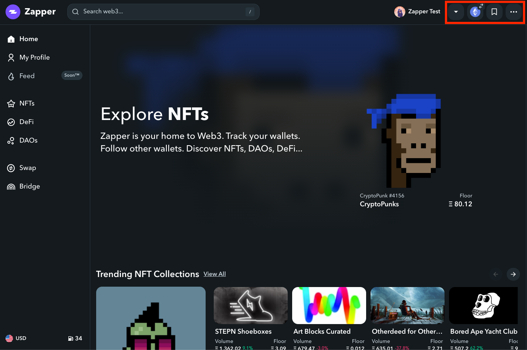The height and width of the screenshot is (350, 527).
Task: Switch network via the Ethereum icon
Action: point(475,12)
